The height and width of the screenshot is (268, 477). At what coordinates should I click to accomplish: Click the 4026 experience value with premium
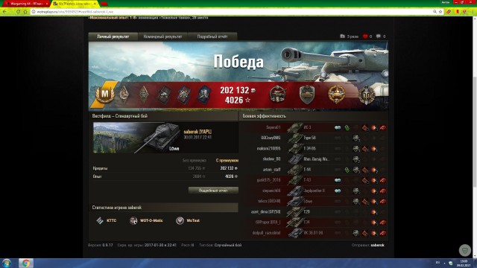pyautogui.click(x=231, y=176)
